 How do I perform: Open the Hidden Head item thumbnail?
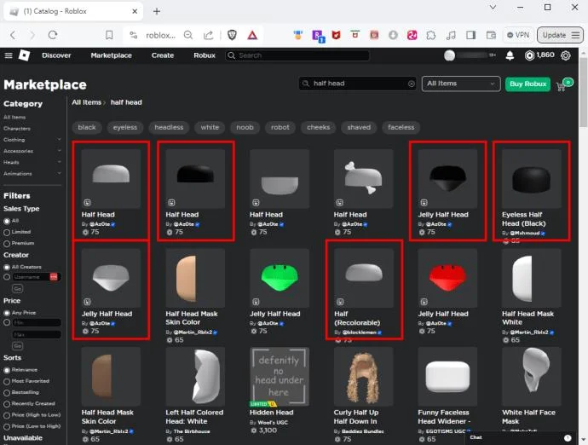coord(280,376)
